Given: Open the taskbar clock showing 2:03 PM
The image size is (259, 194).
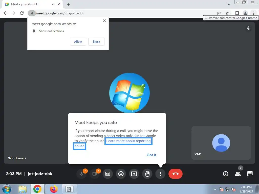Looking at the screenshot, I should click(x=246, y=189).
